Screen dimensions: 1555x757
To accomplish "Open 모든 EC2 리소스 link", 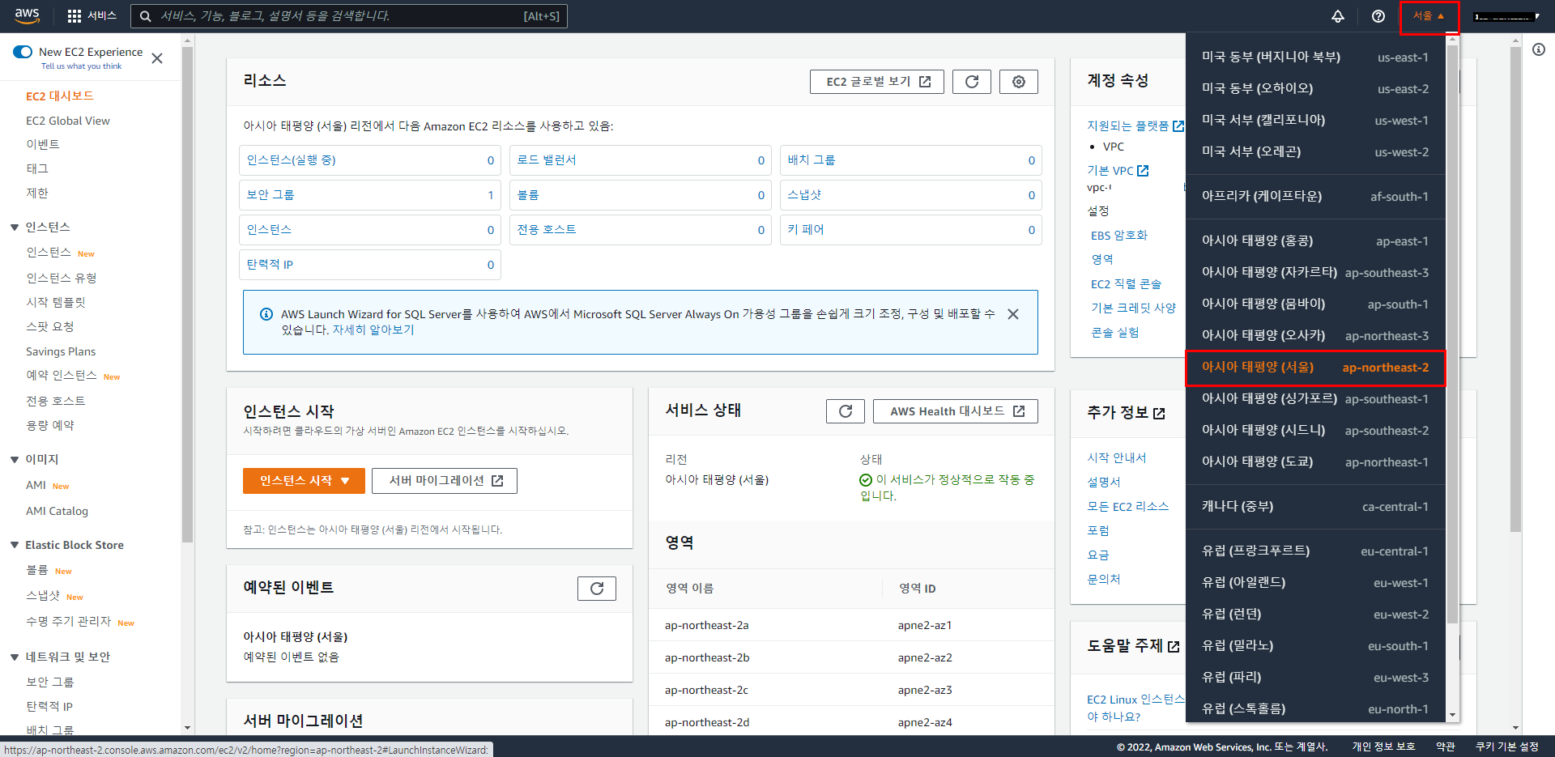I will 1128,507.
